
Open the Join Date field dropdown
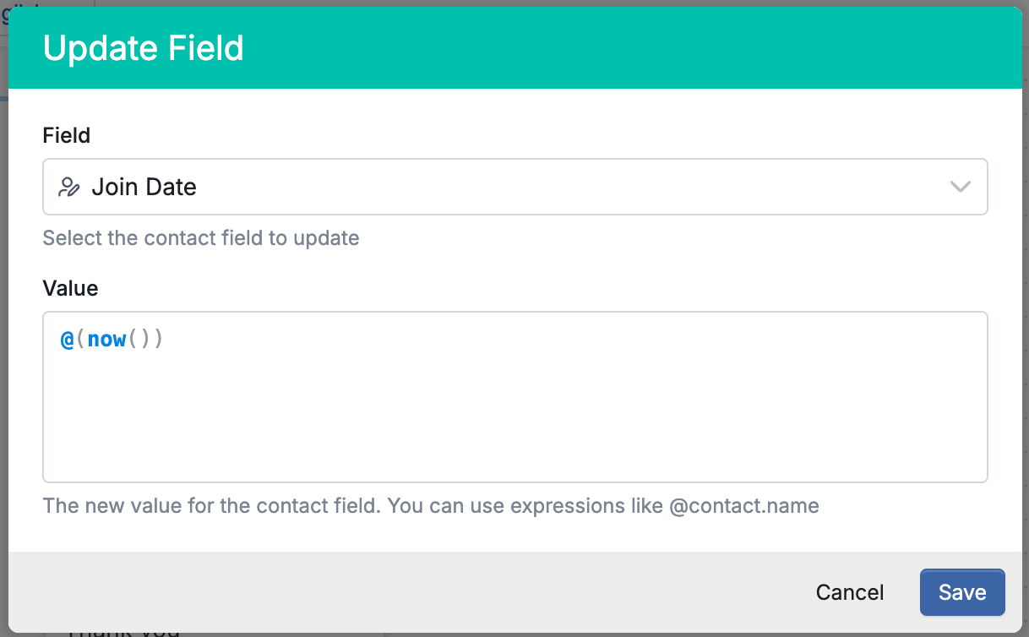pyautogui.click(x=514, y=187)
